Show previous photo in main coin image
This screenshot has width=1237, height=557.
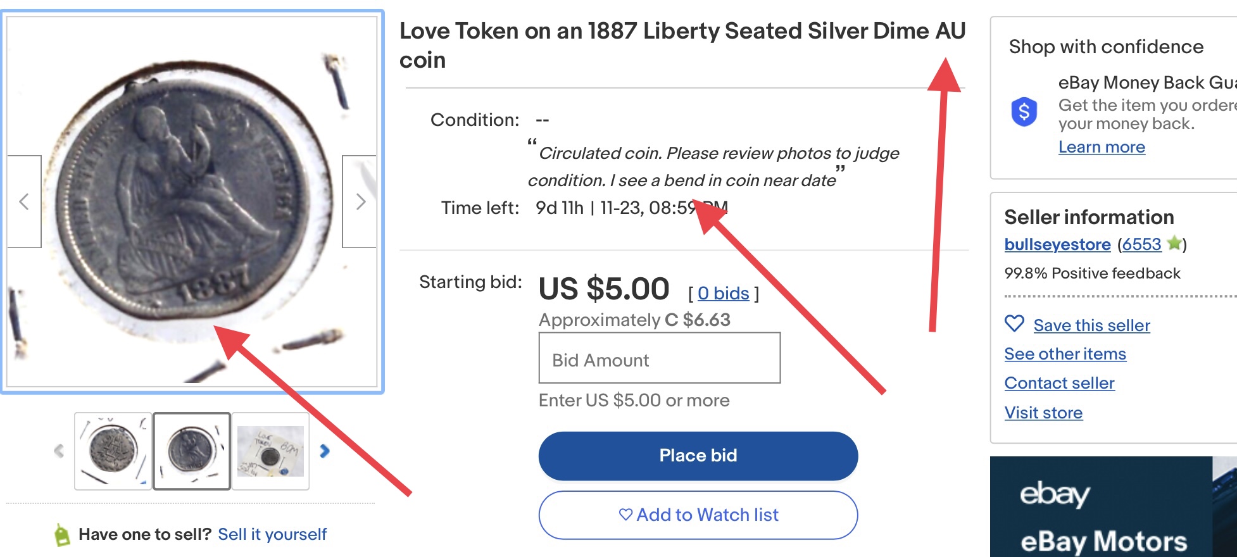(24, 201)
